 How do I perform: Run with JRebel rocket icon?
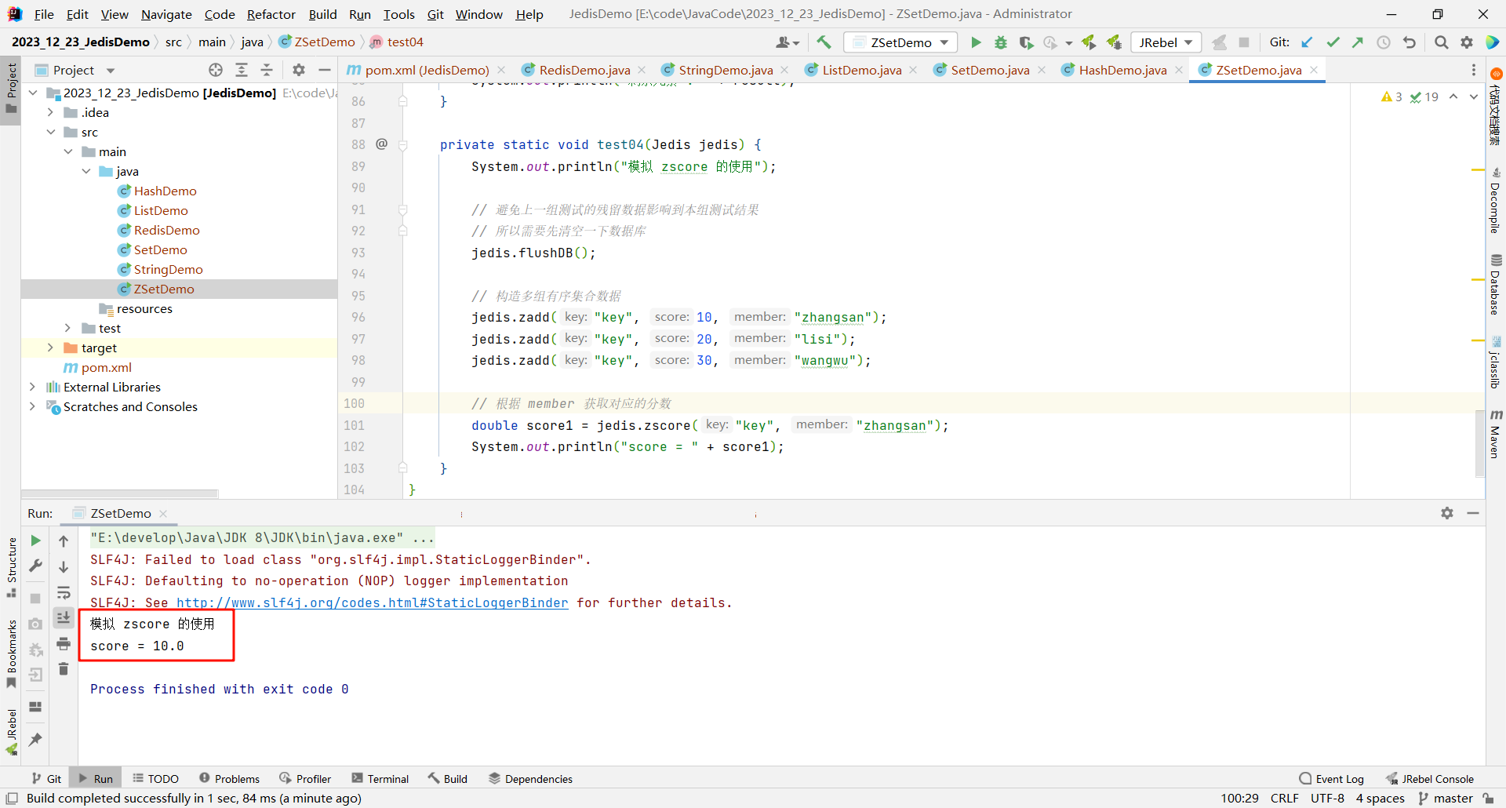[1089, 42]
